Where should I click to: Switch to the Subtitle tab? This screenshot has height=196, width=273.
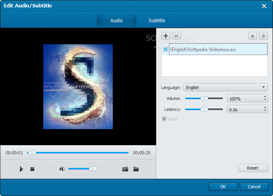157,21
